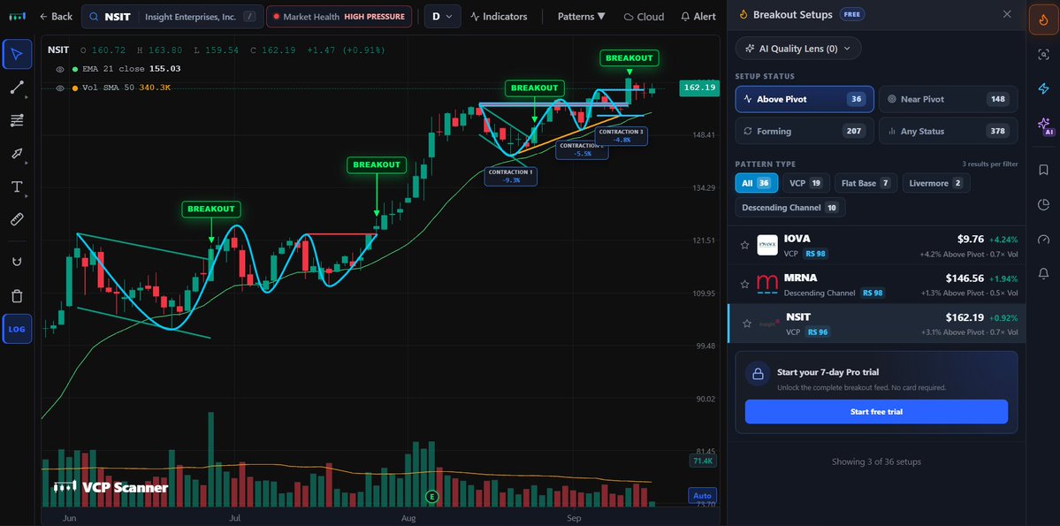The height and width of the screenshot is (526, 1060).
Task: Delete drawings with trash icon
Action: point(17,295)
